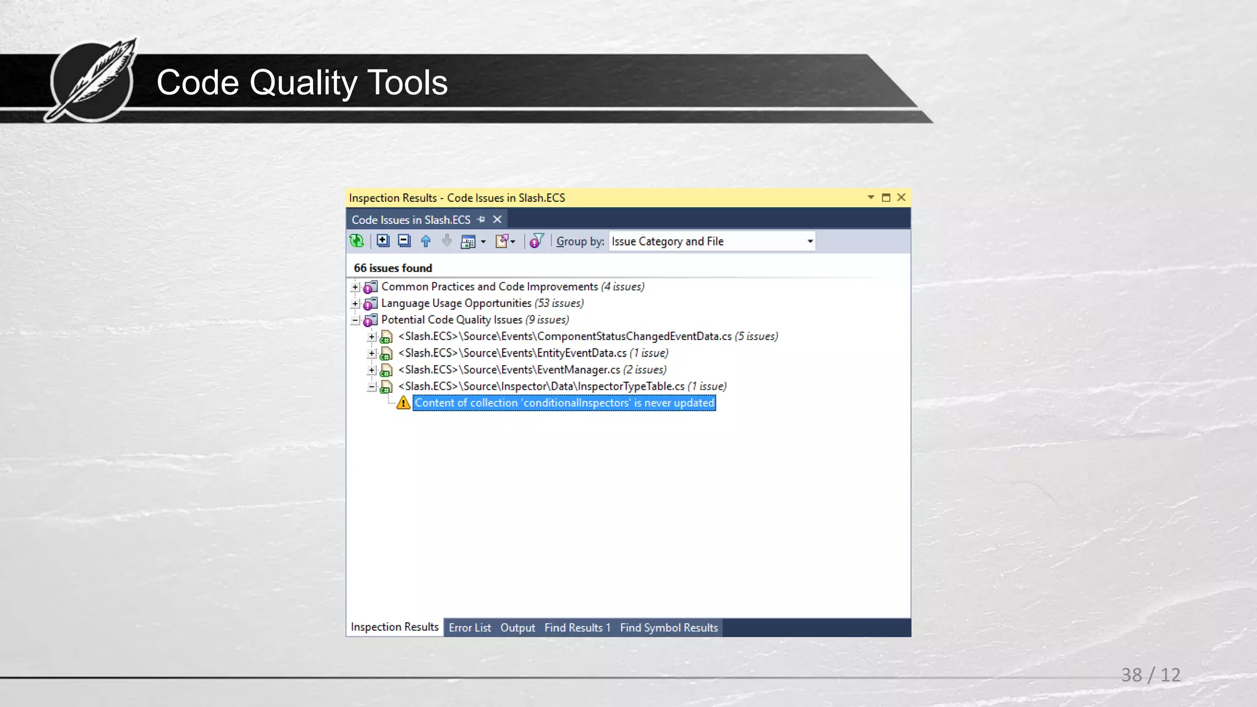Open the show preview options arrow
This screenshot has width=1257, height=707.
[x=483, y=242]
